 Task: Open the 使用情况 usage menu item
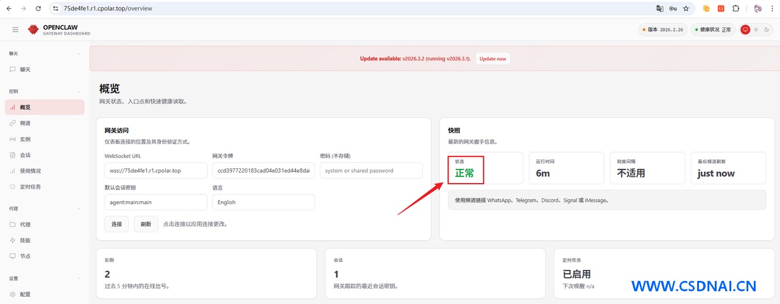tap(44, 171)
